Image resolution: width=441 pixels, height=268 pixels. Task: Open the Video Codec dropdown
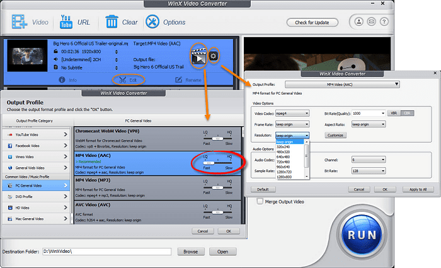pyautogui.click(x=292, y=113)
